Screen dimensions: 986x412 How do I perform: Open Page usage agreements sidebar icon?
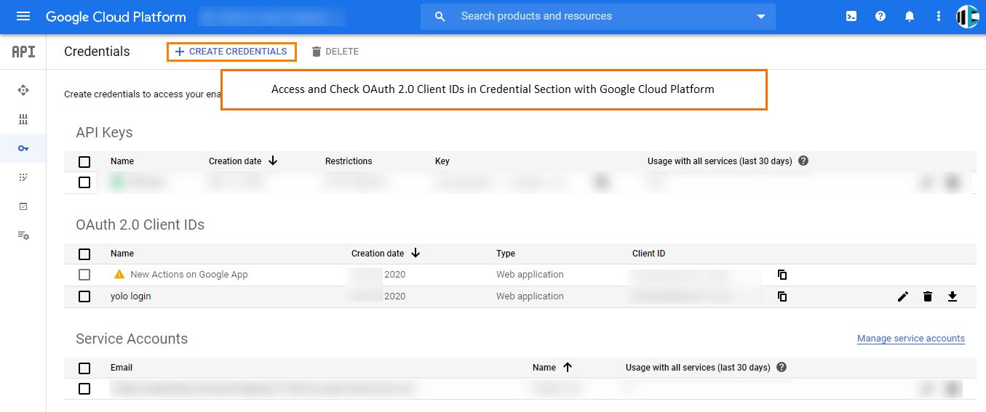pos(23,235)
